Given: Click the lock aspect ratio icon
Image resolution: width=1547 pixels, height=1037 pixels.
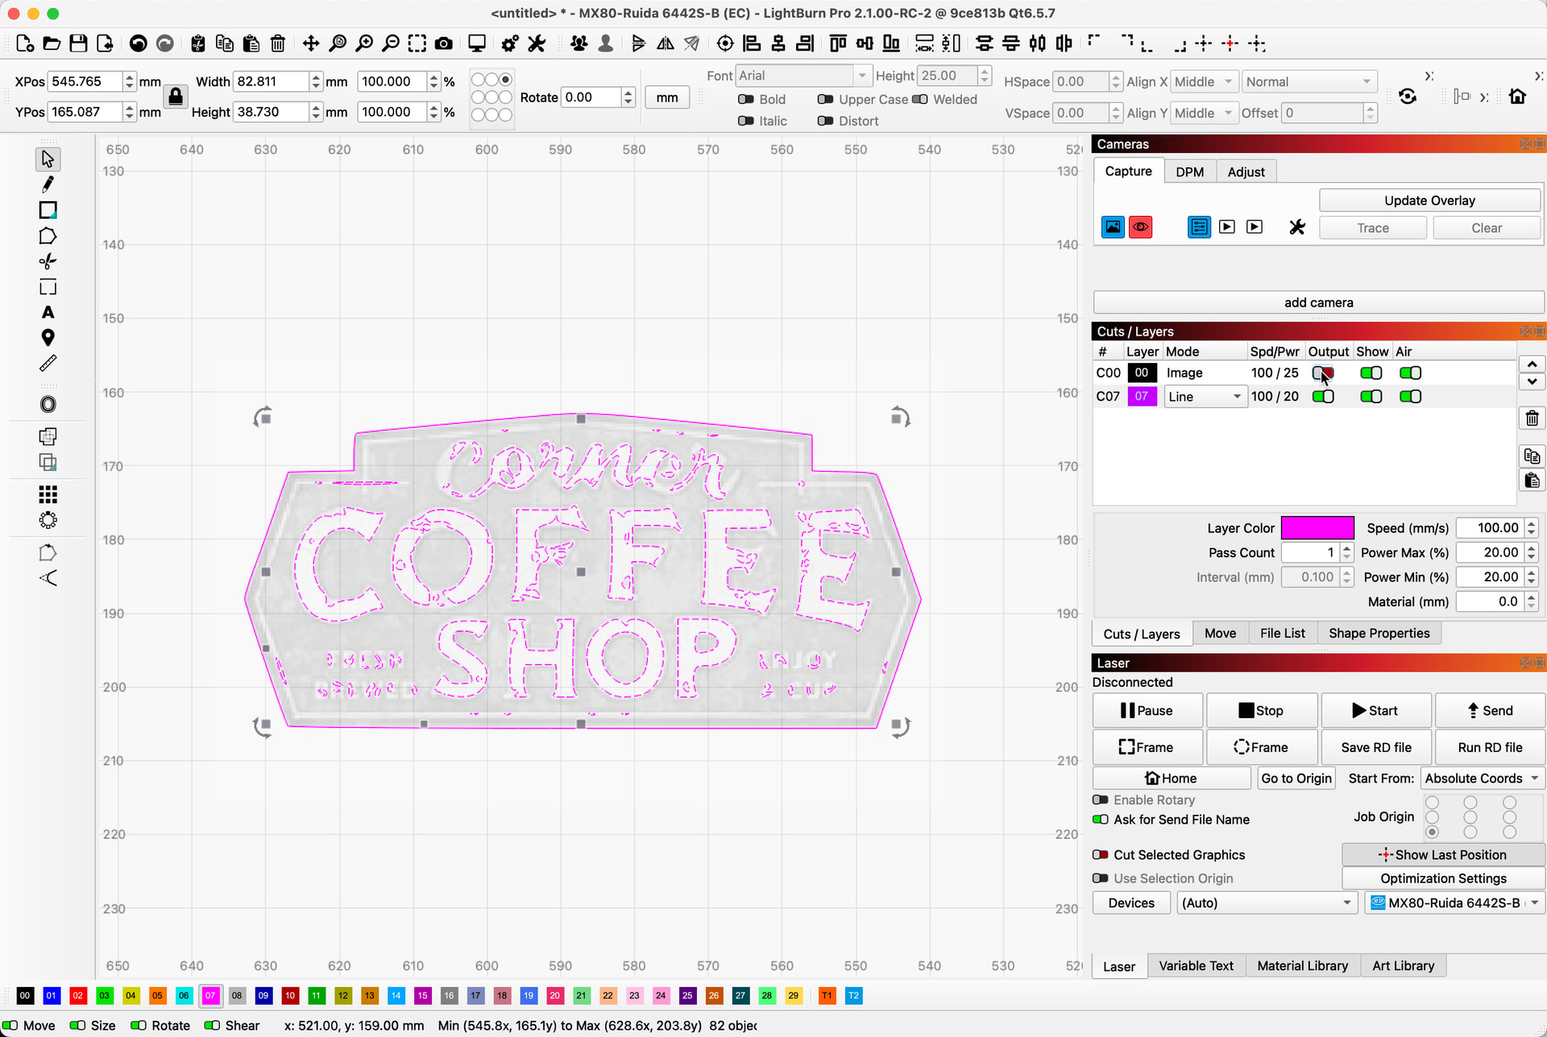Looking at the screenshot, I should tap(176, 97).
